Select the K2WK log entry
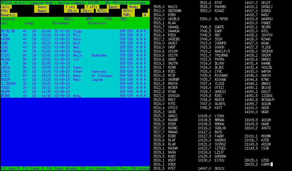The image size is (292, 171). click(x=75, y=43)
